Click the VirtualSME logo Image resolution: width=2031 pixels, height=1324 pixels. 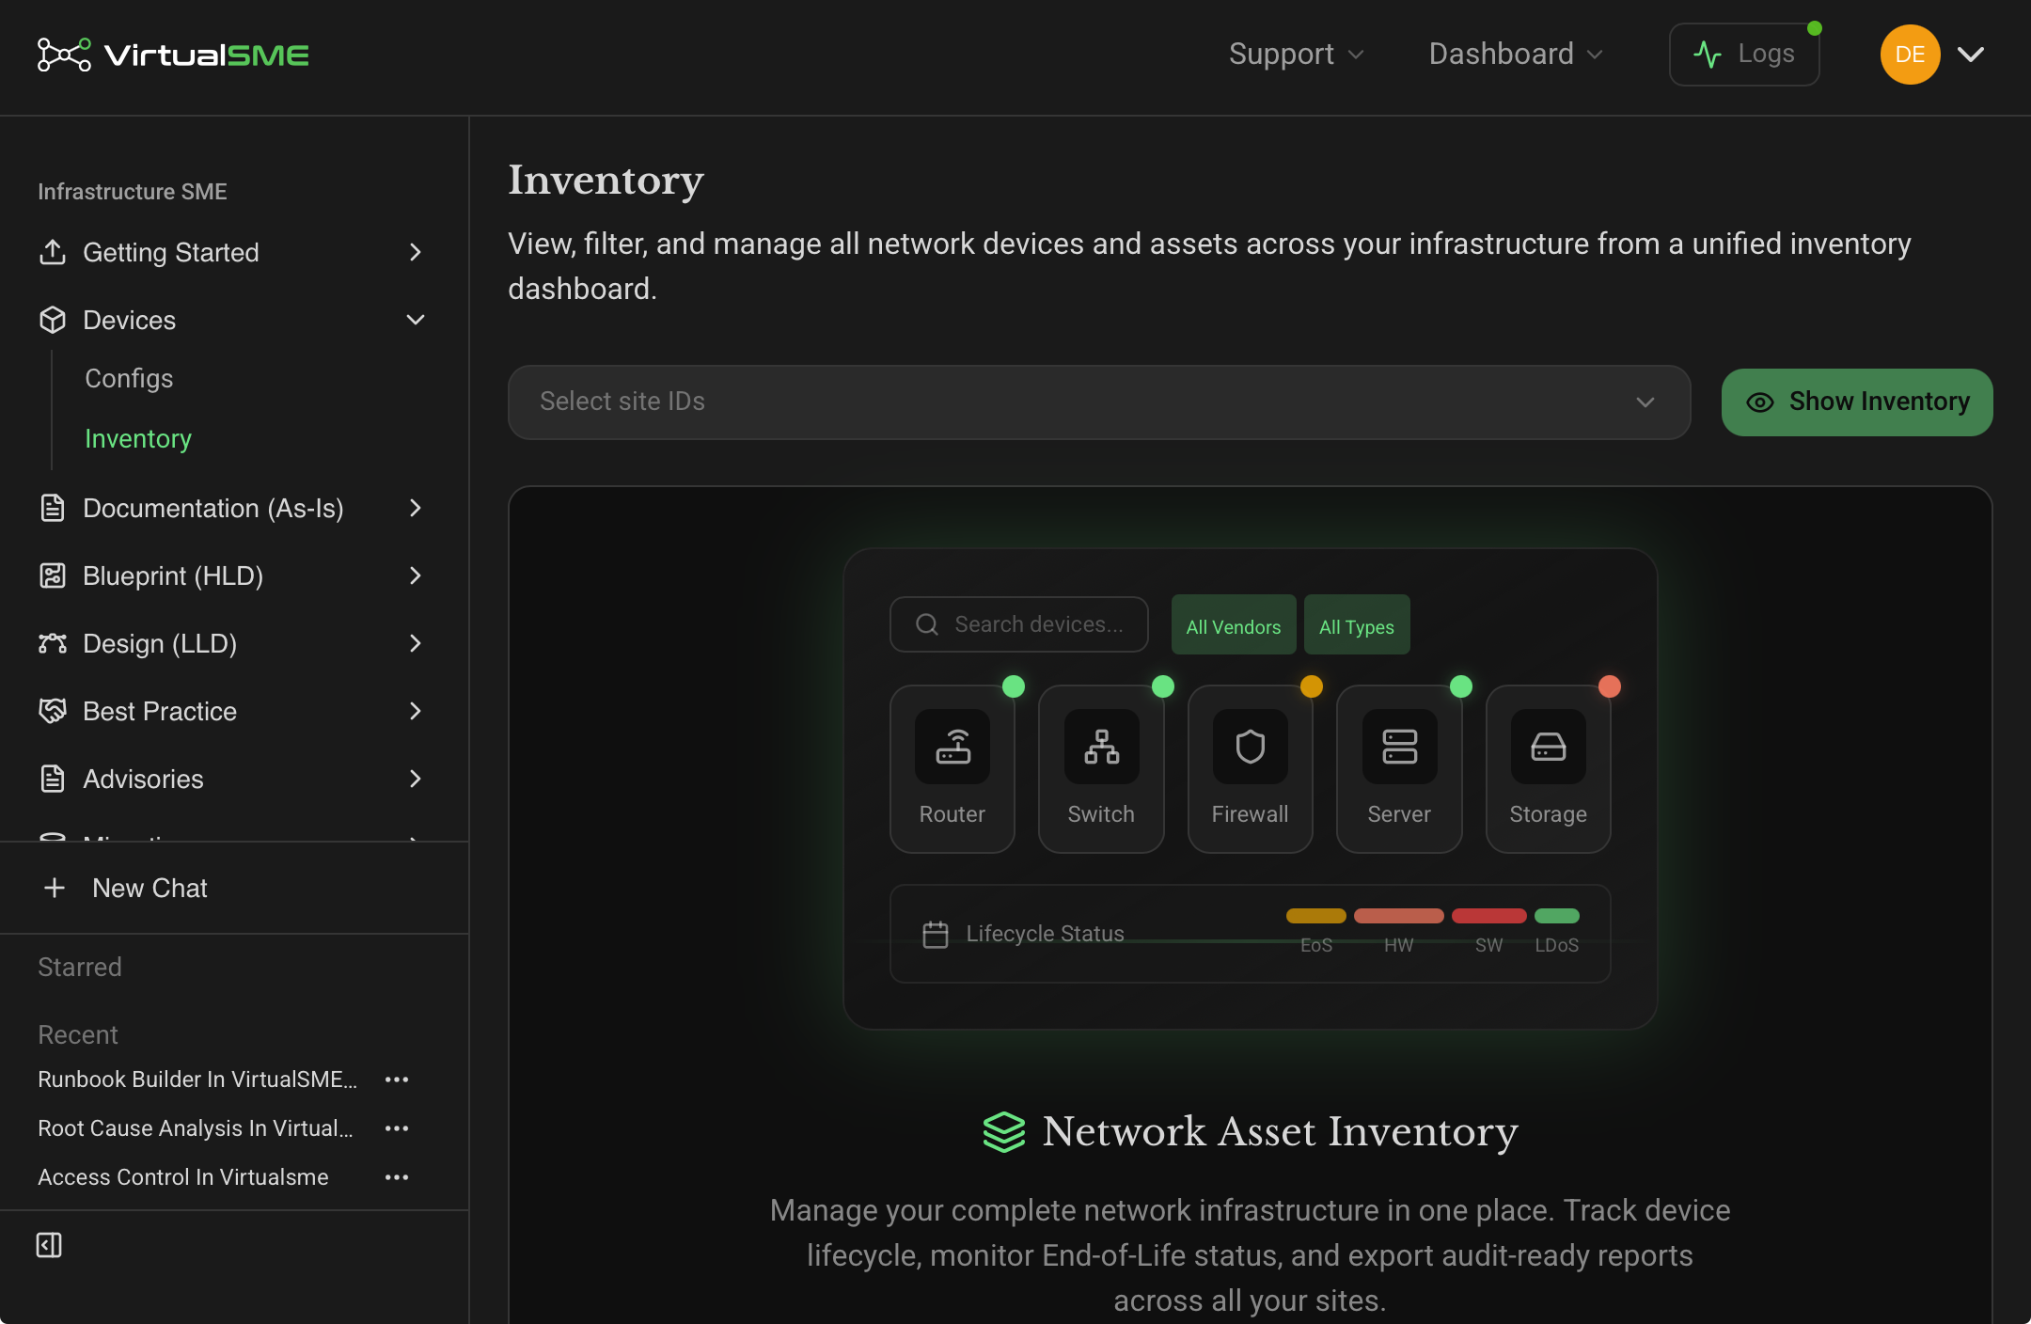click(x=173, y=55)
